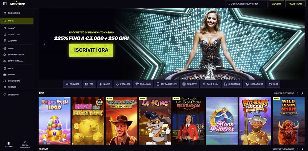
Task: Click the ACCEDI login button
Action: click(276, 4)
